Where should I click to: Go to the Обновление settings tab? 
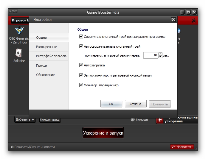pyautogui.click(x=49, y=75)
